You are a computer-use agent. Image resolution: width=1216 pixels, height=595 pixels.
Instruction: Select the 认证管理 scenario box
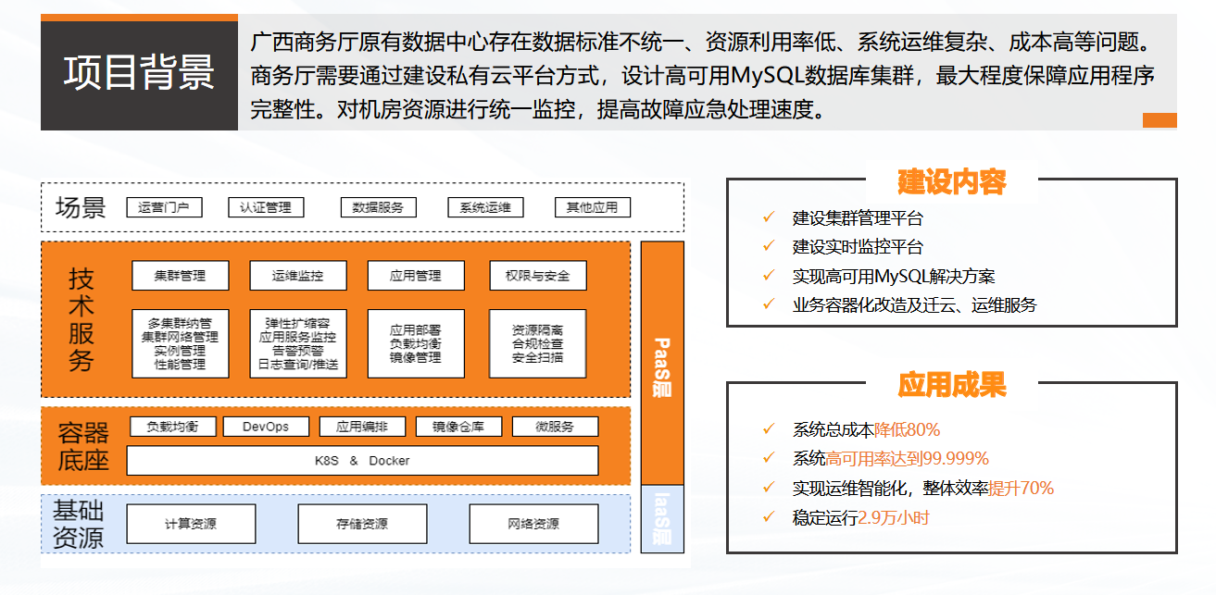(266, 207)
